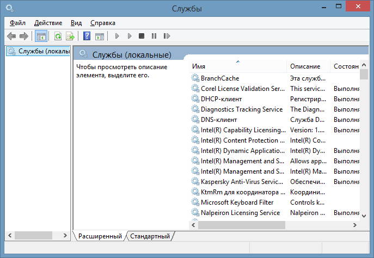
Task: Click the Stop service square icon
Action: pyautogui.click(x=142, y=36)
